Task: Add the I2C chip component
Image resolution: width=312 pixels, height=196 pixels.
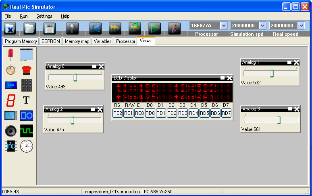Action: 10,146
